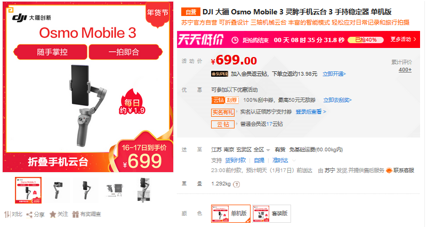Click the 立即开通 membership link
This screenshot has width=427, height=227.
[x=334, y=74]
